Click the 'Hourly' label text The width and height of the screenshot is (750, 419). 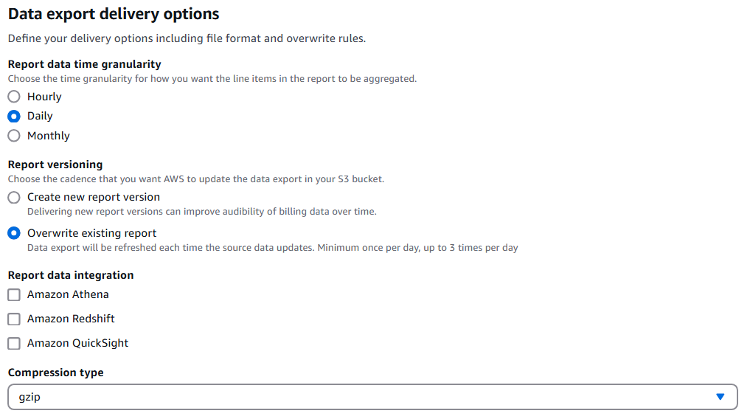click(x=44, y=97)
